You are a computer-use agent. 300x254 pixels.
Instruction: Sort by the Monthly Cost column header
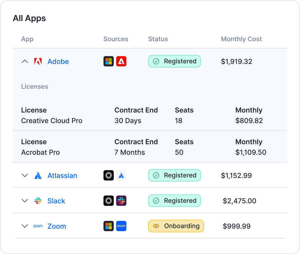pos(241,39)
